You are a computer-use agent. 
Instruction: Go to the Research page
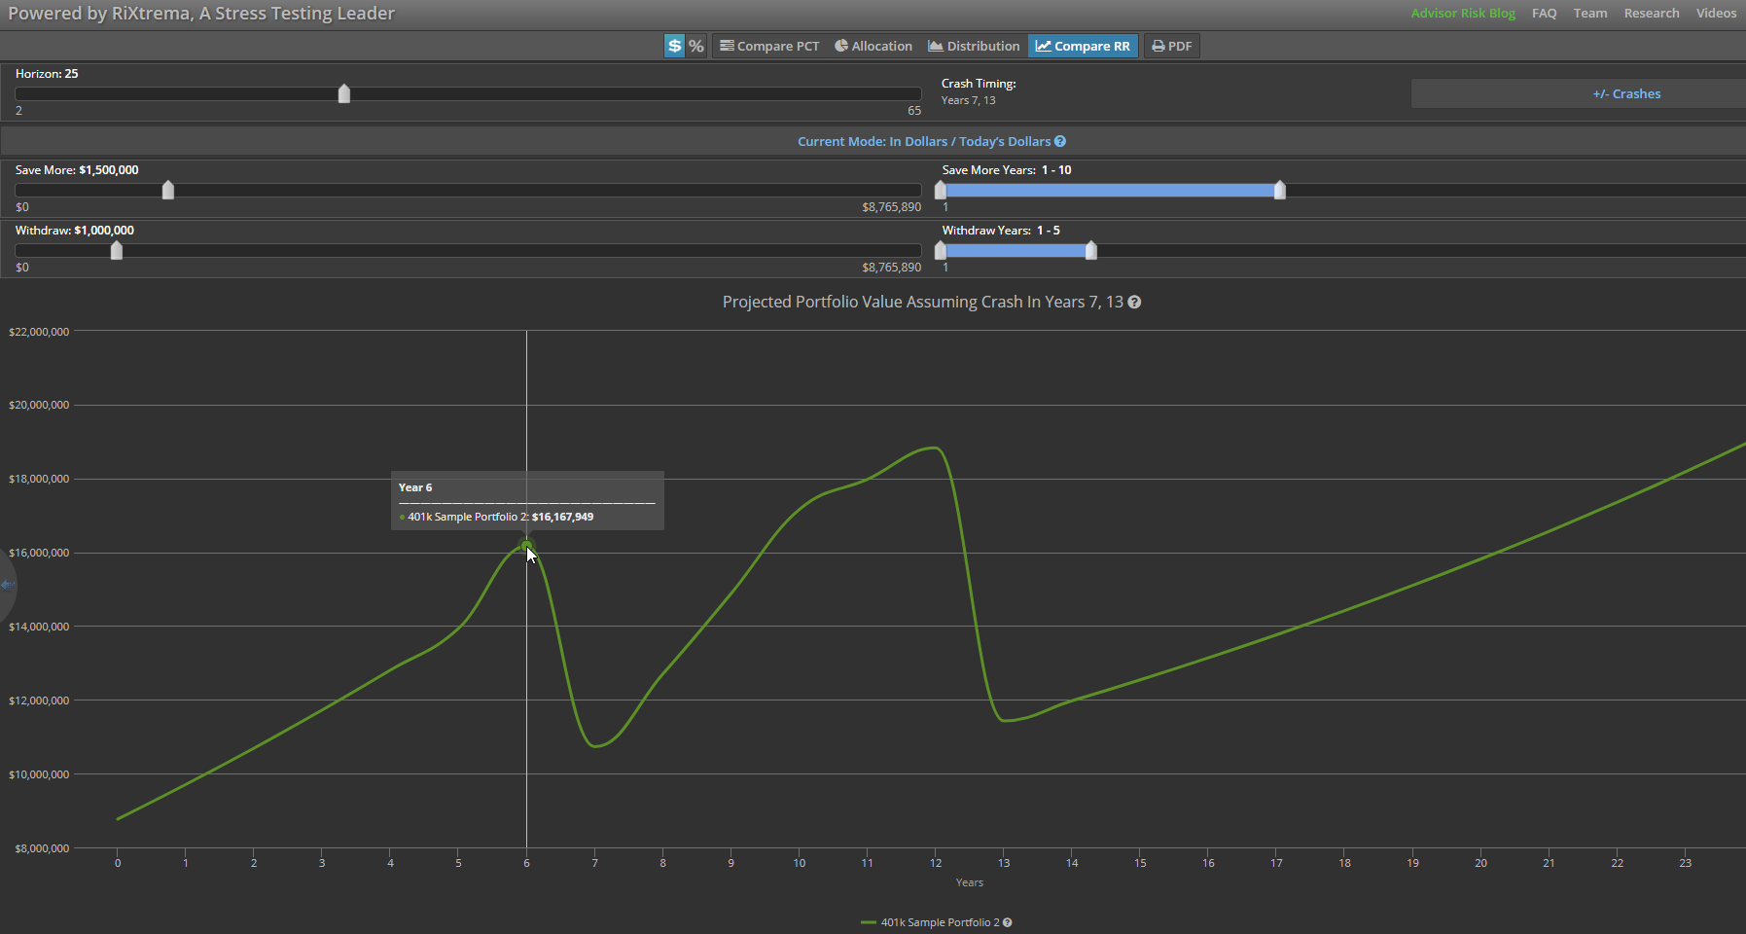(1652, 13)
